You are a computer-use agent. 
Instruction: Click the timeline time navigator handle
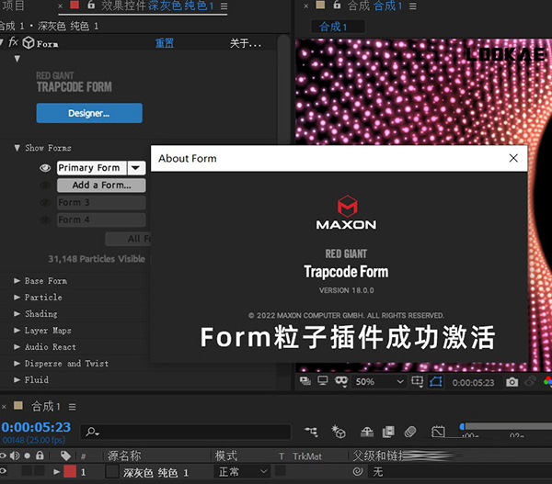tap(462, 426)
